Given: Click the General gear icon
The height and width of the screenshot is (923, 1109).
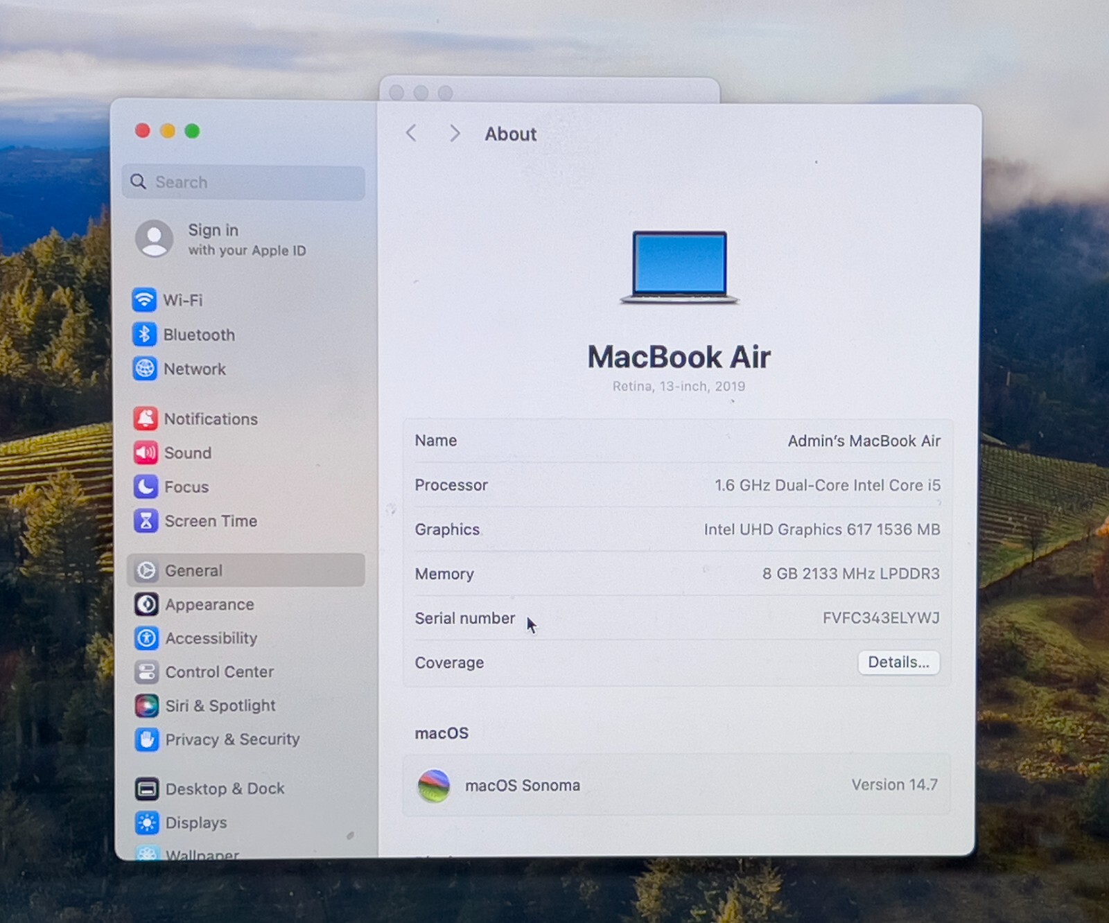Looking at the screenshot, I should 146,570.
